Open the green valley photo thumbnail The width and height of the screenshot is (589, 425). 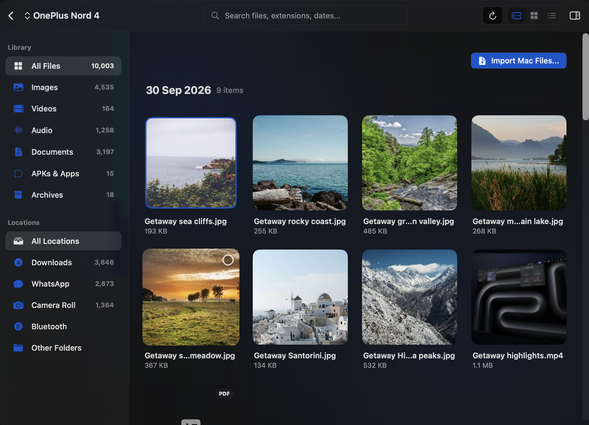pyautogui.click(x=409, y=163)
